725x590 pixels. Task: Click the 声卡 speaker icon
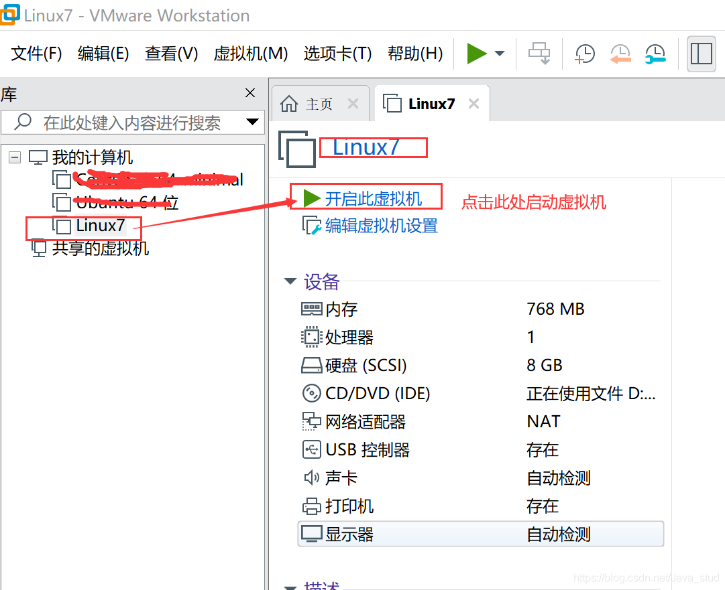coord(312,477)
